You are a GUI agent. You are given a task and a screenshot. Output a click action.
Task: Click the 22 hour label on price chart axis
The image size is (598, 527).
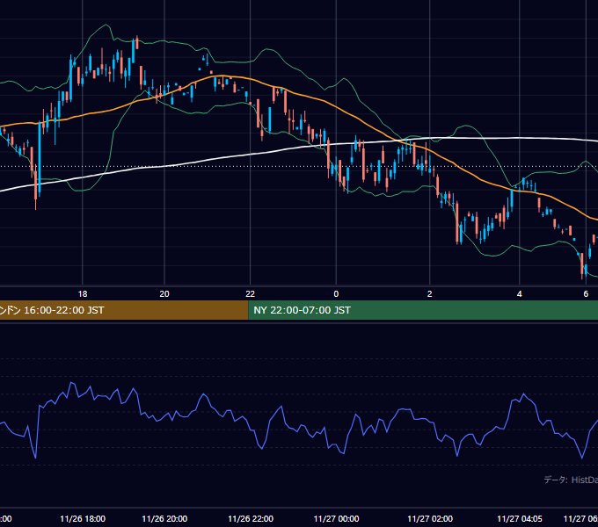[250, 294]
